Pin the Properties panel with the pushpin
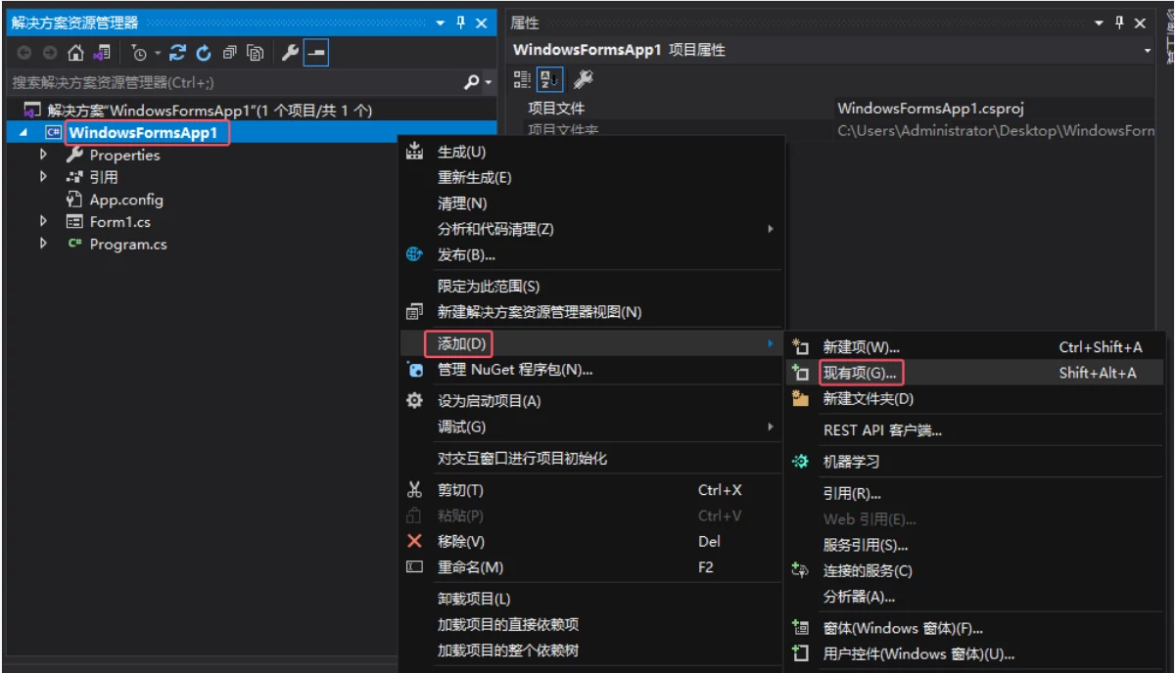1175x673 pixels. pos(1119,22)
